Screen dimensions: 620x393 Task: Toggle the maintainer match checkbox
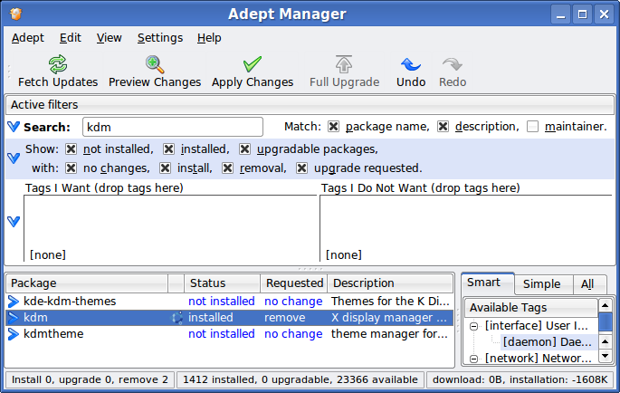533,127
